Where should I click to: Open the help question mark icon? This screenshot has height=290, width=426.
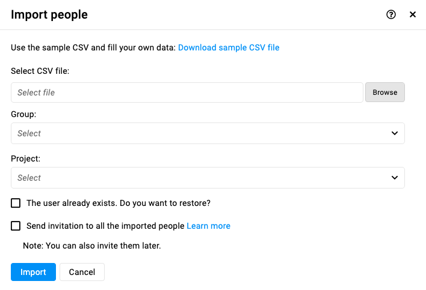pyautogui.click(x=391, y=14)
